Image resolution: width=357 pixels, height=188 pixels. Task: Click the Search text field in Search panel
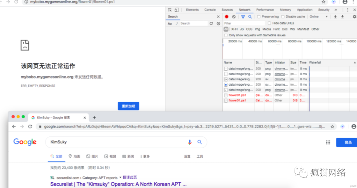193,23
